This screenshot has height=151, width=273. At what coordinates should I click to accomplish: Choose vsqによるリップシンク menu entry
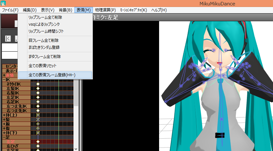(55, 24)
